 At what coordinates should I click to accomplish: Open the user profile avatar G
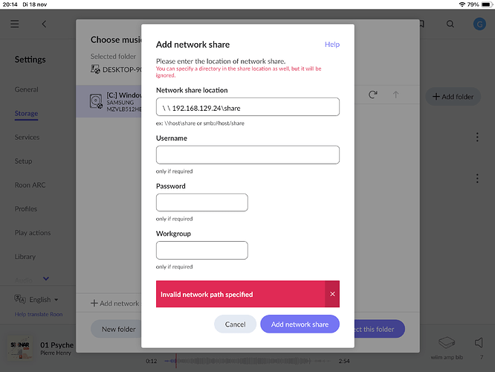pos(478,24)
